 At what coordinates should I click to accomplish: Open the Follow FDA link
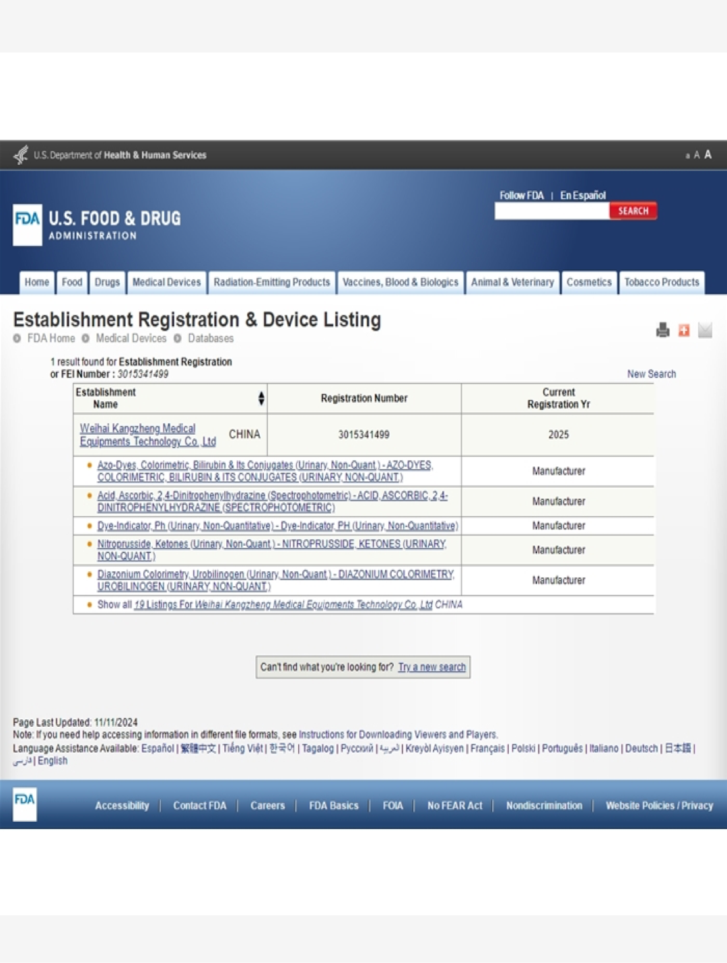tap(522, 195)
